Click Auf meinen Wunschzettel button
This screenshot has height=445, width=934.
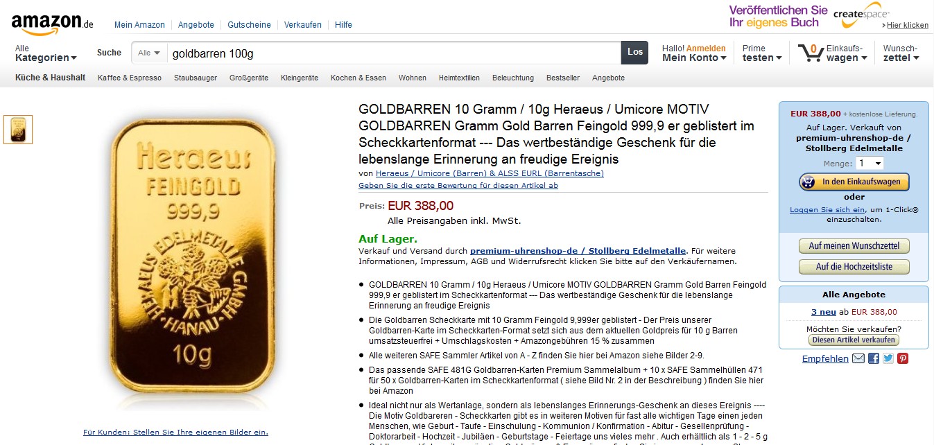pyautogui.click(x=854, y=246)
